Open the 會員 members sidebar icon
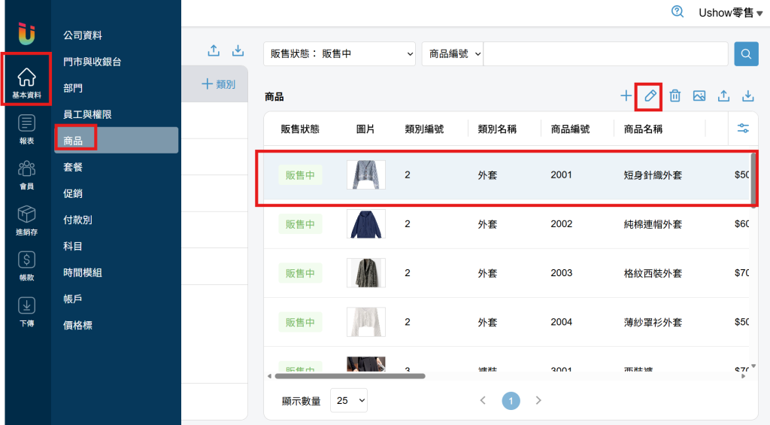This screenshot has height=425, width=770. (26, 175)
